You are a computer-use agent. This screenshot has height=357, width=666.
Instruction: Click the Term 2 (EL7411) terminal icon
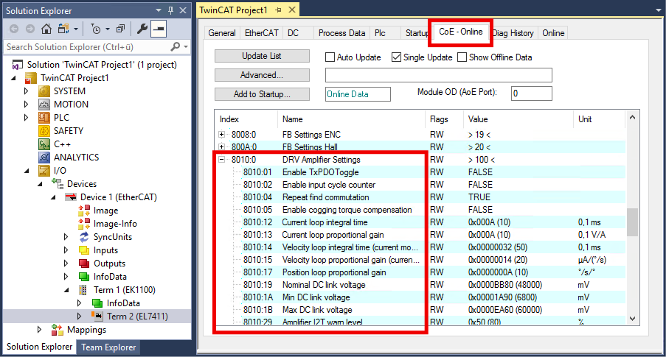[x=97, y=316]
